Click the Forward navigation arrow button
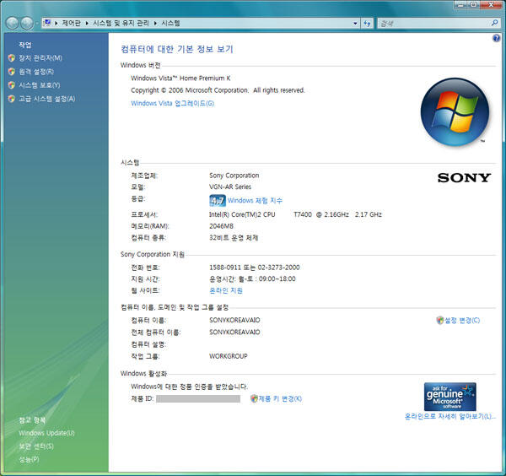 click(x=27, y=23)
